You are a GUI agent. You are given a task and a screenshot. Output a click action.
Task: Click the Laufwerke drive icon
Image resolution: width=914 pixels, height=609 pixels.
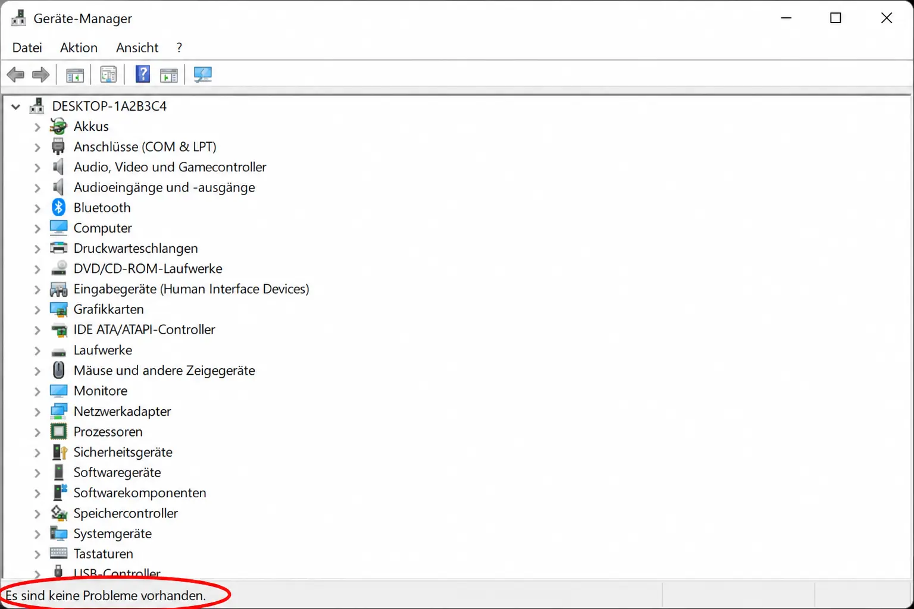coord(58,351)
